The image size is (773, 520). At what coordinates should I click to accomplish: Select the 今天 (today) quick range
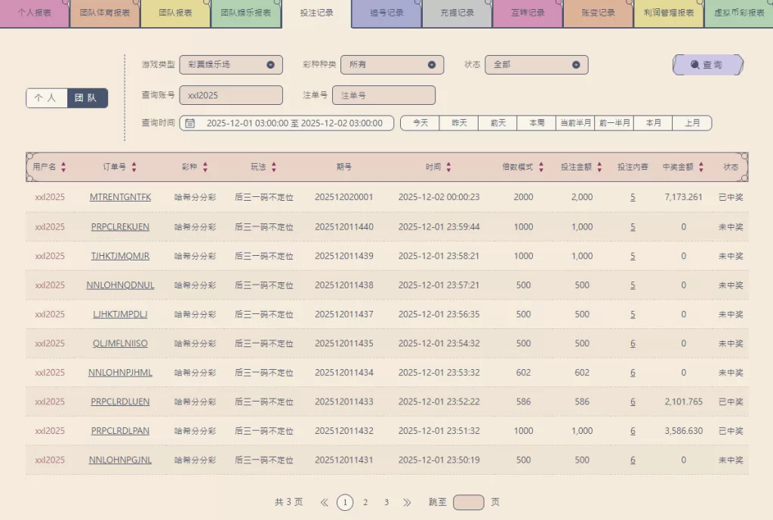pyautogui.click(x=420, y=123)
